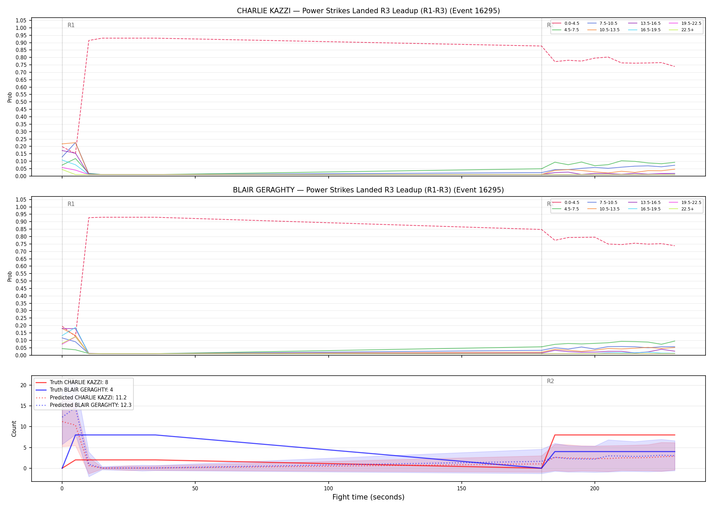This screenshot has width=713, height=509.
Task: Click the 'Count' y-axis label
Action: 14,429
